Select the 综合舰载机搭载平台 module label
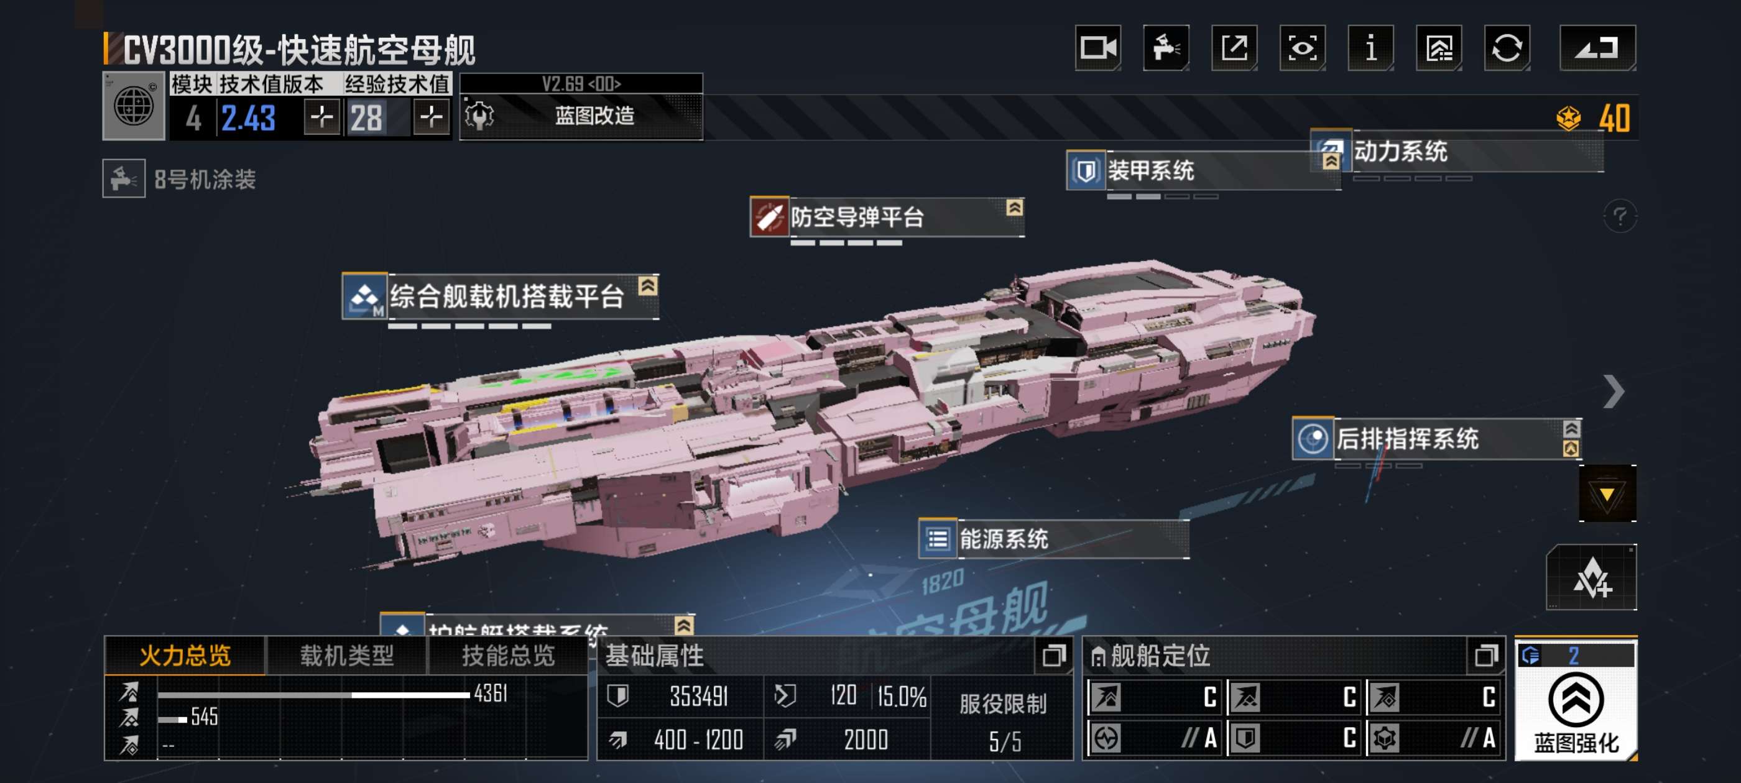Viewport: 1741px width, 783px height. click(x=501, y=296)
